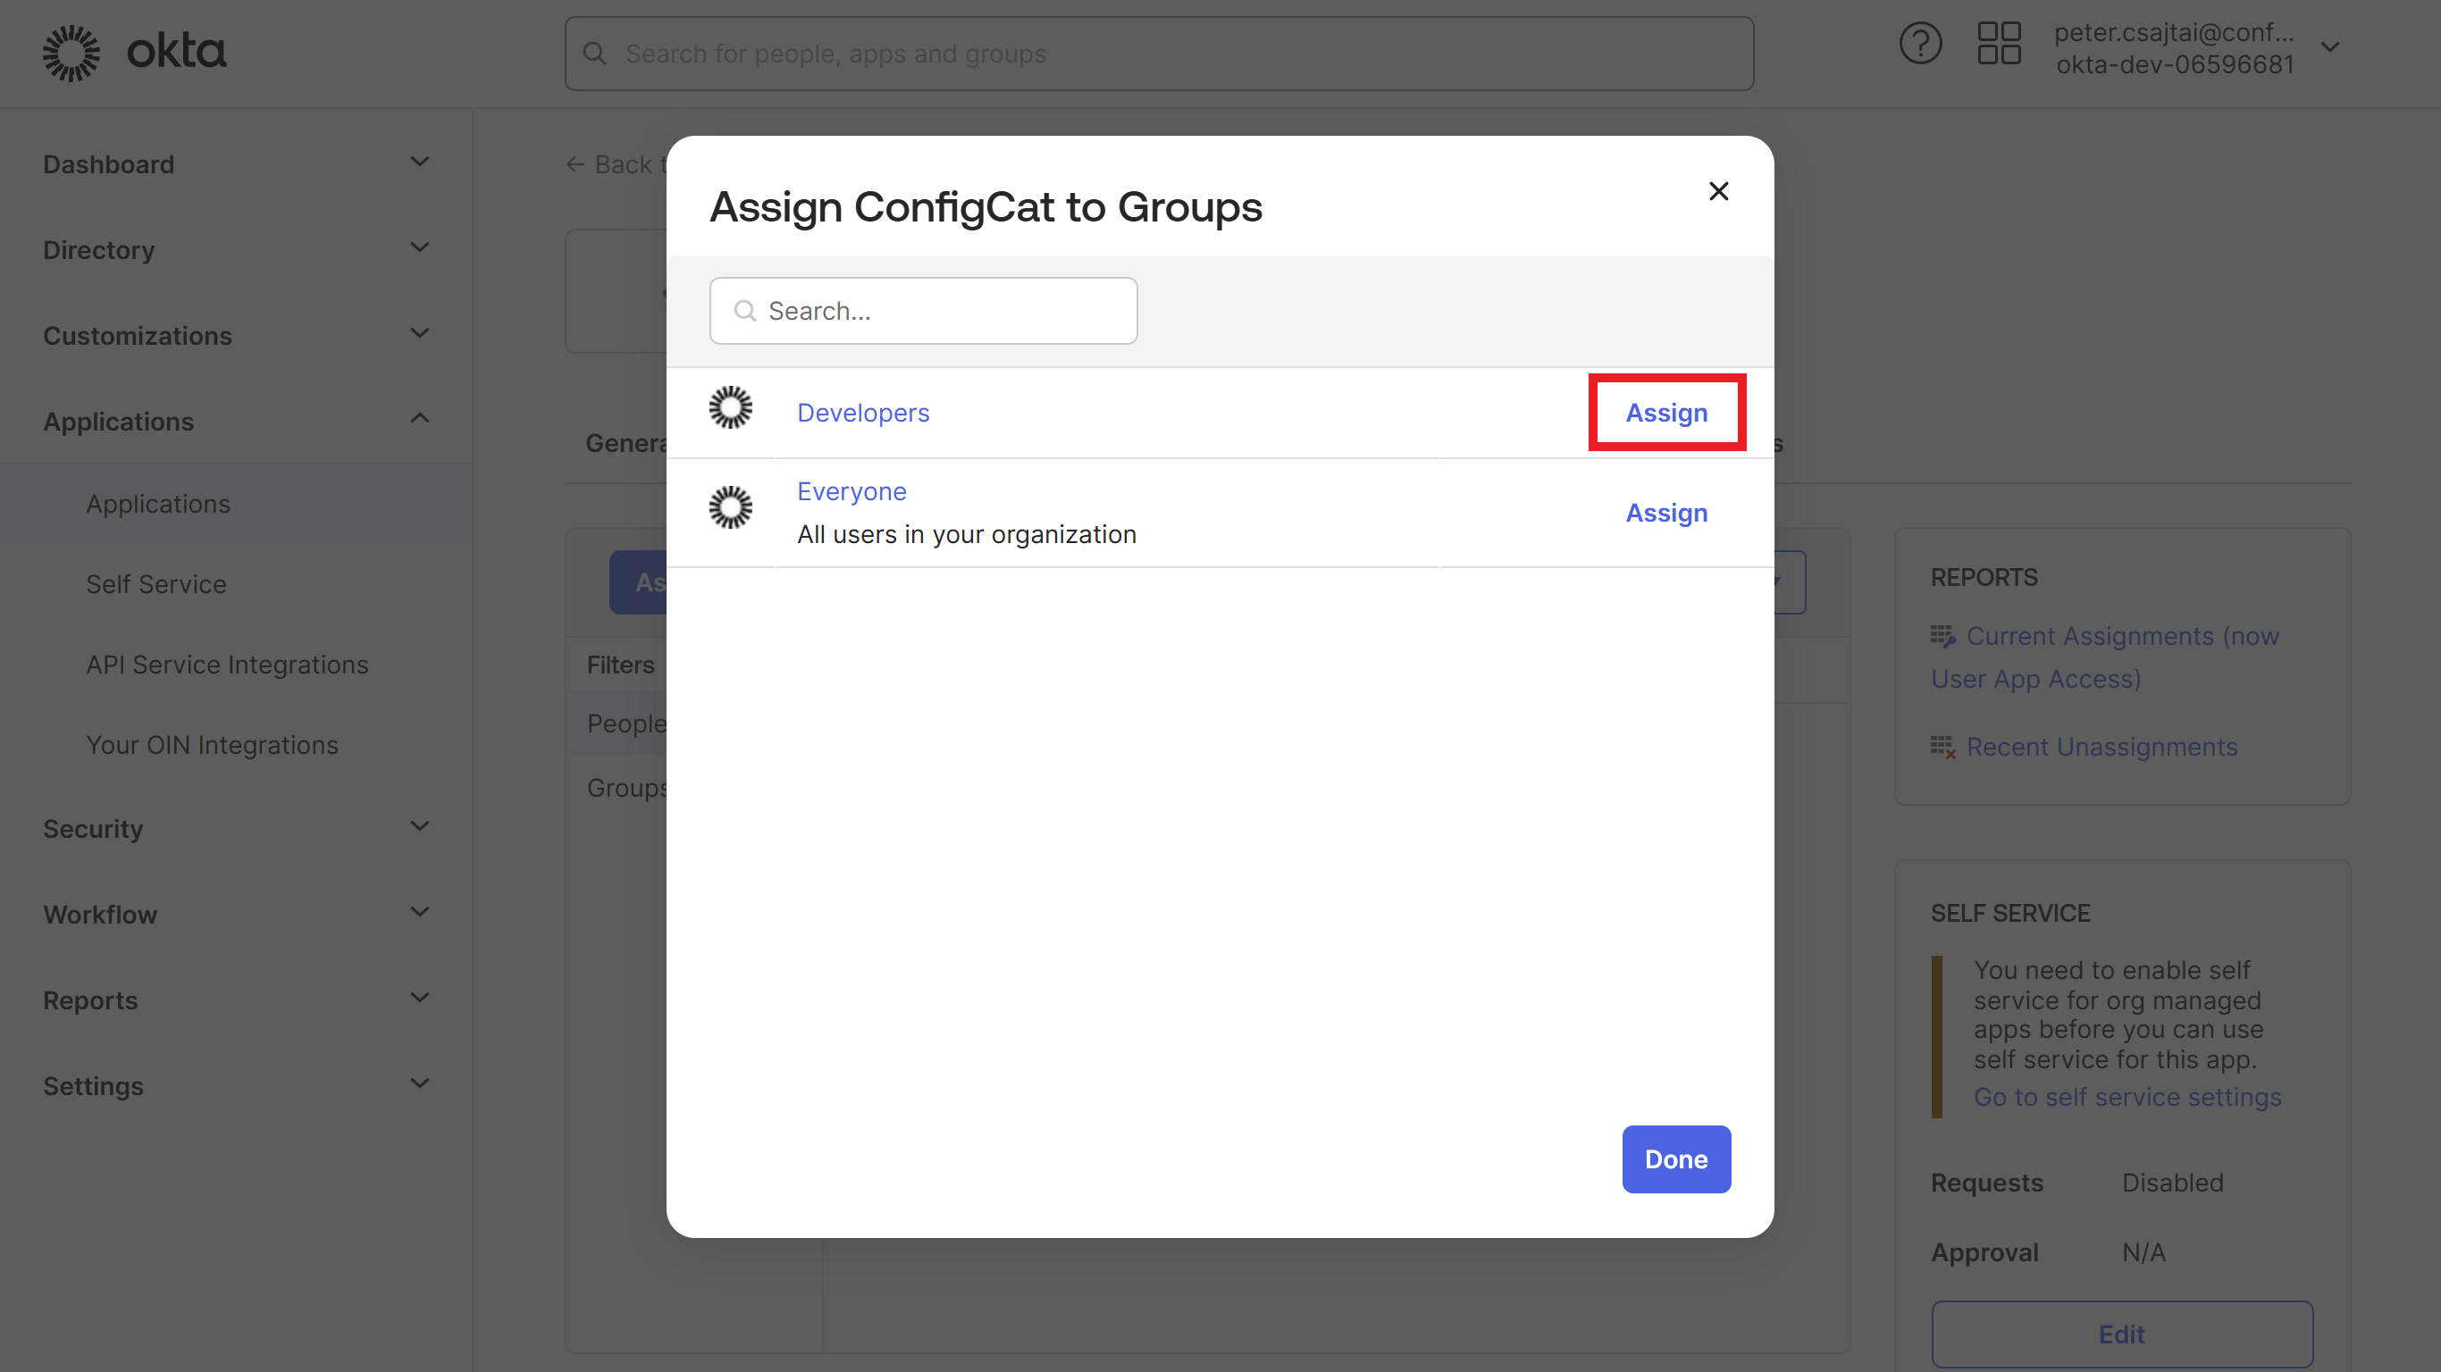Click the Done button

pos(1675,1159)
